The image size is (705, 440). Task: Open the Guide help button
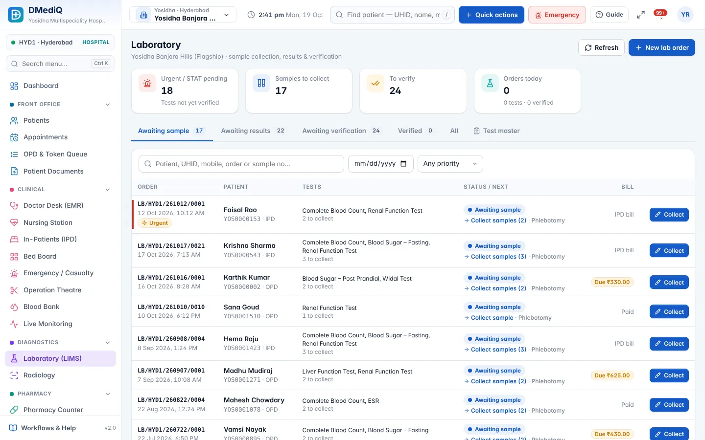[x=610, y=15]
